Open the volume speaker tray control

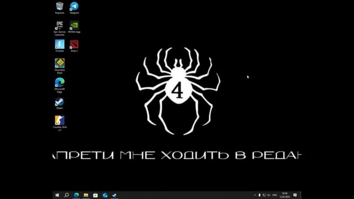coord(269,195)
